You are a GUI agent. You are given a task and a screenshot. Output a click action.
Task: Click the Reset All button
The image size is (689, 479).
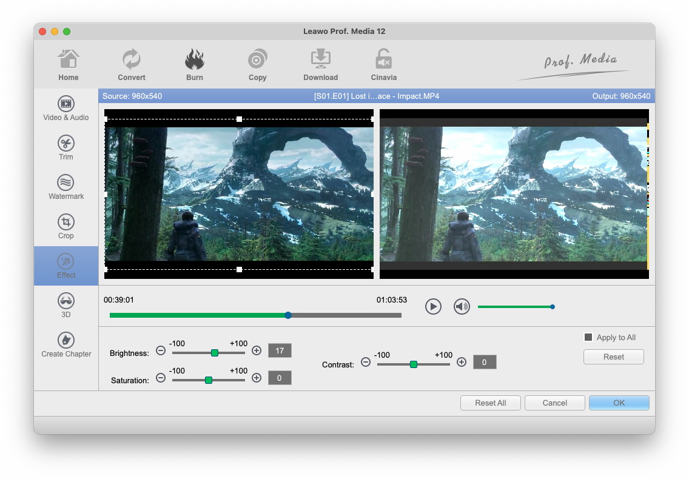click(x=491, y=403)
